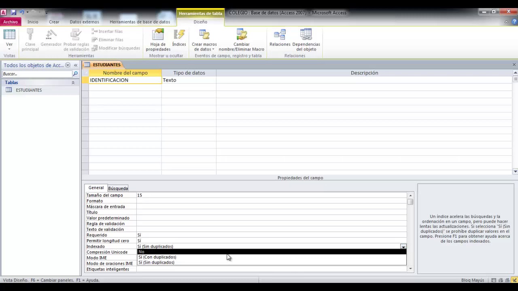Switch to the Crear ribbon tab
Screen dimensions: 518x291
pyautogui.click(x=54, y=22)
